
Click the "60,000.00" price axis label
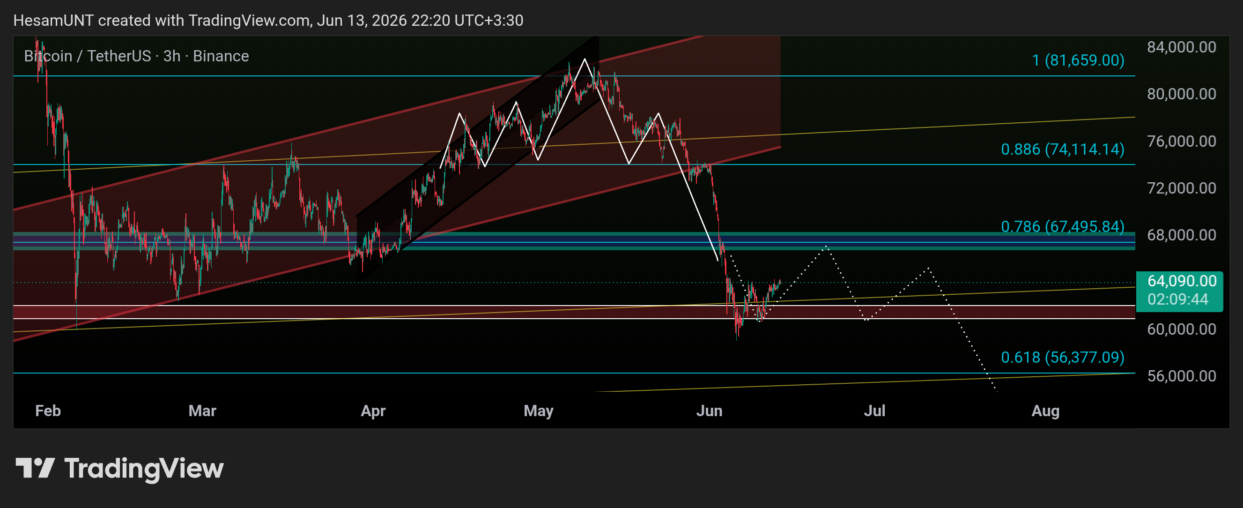pyautogui.click(x=1182, y=329)
